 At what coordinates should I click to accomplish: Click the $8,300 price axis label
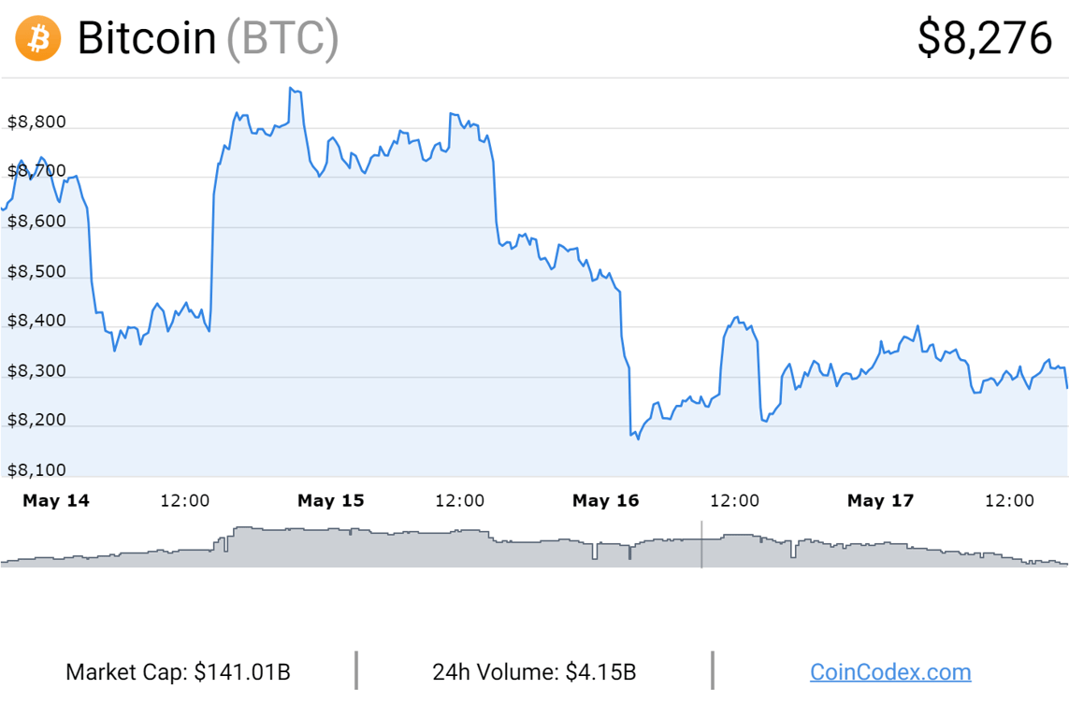pos(36,371)
